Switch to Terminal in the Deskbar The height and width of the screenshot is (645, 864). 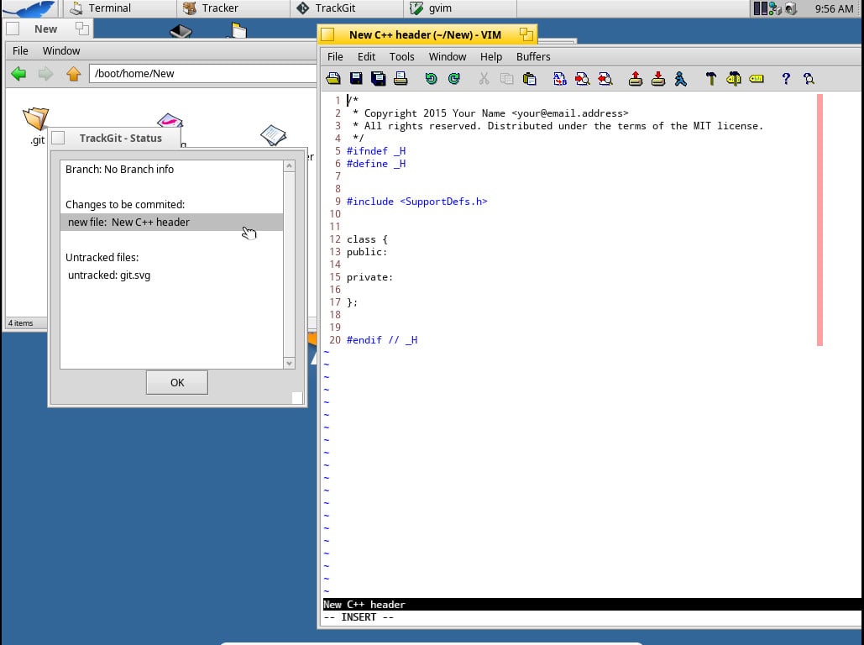coord(101,8)
